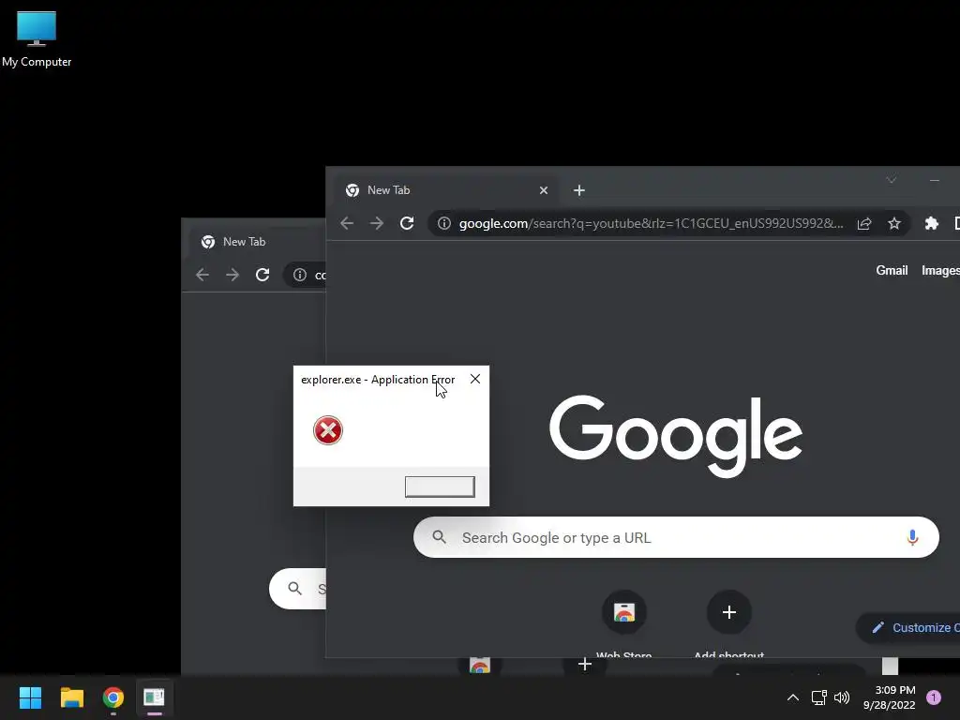
Task: Open the clock showing 3:09 PM
Action: (x=889, y=697)
